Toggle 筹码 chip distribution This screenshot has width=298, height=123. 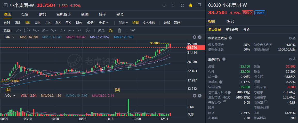click(177, 23)
